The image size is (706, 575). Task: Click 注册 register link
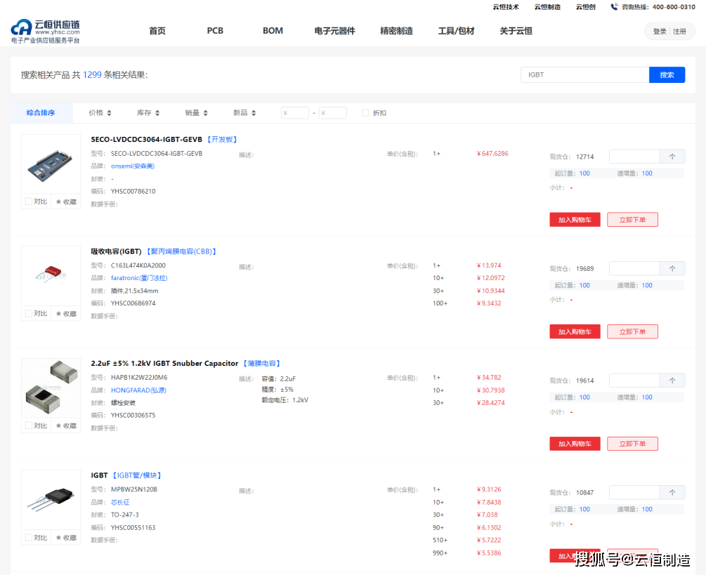(679, 32)
